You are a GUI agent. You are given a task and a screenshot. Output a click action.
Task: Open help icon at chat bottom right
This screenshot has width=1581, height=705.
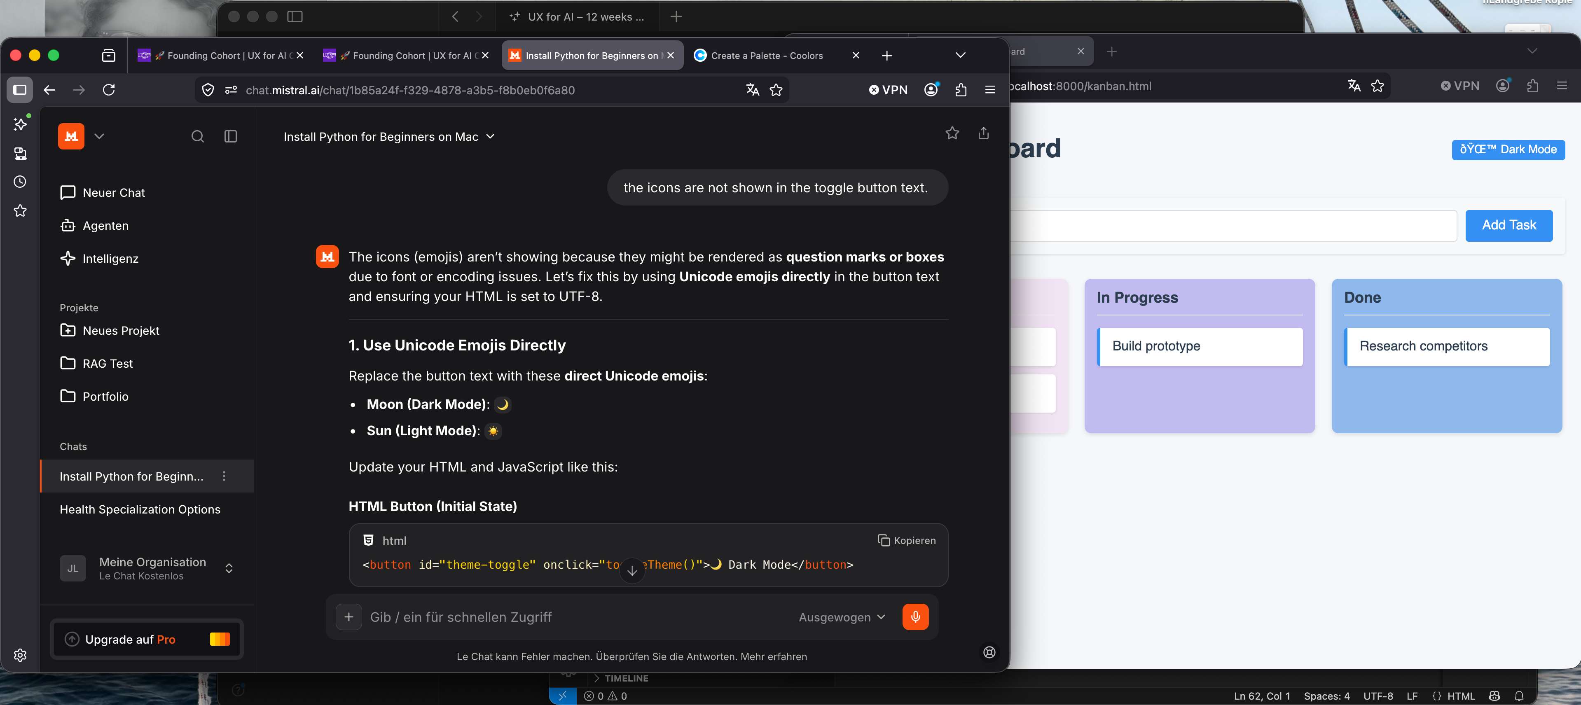(x=989, y=652)
